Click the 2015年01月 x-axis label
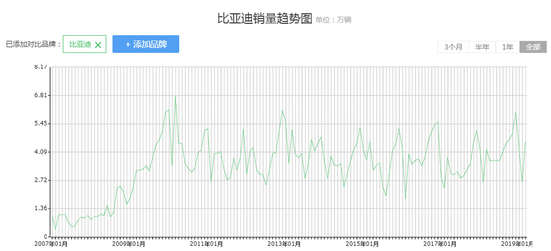The image size is (551, 251). coord(362,244)
